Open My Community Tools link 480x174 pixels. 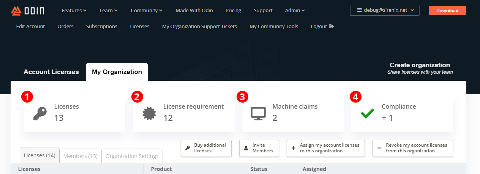[274, 26]
